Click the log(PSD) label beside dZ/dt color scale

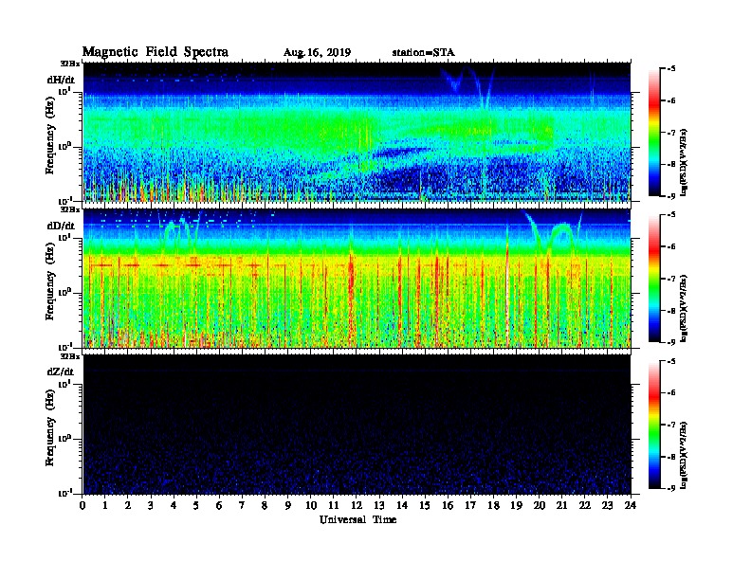[x=685, y=455]
